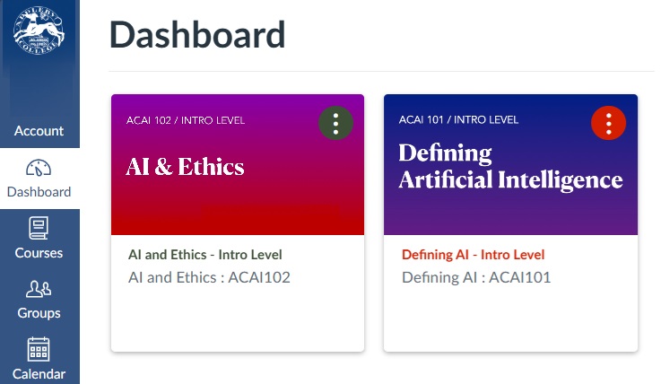Screen dimensions: 661x384
Task: Click the Dashboard speedometer icon
Action: click(39, 169)
